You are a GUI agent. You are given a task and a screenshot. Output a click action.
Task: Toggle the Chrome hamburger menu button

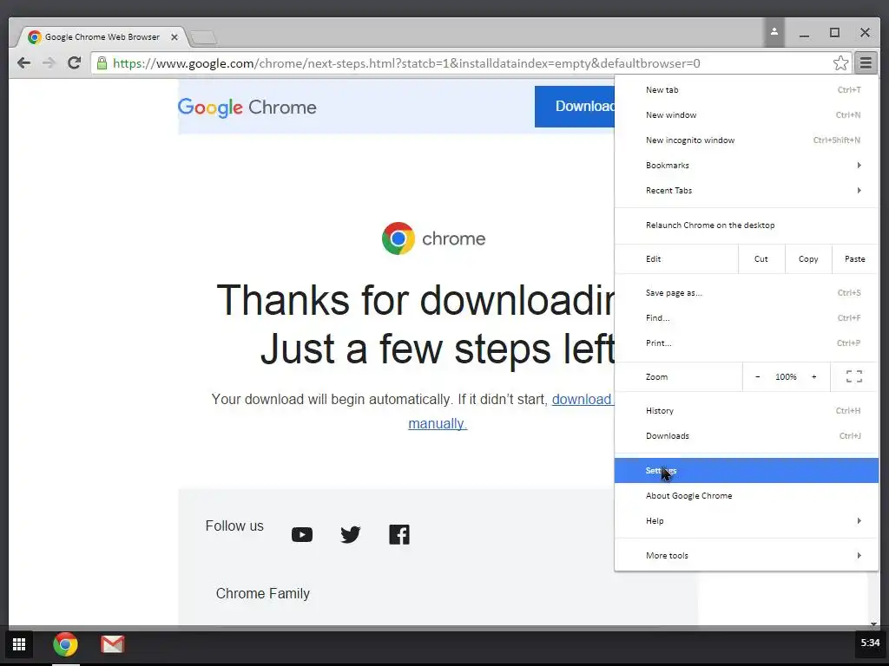click(866, 62)
